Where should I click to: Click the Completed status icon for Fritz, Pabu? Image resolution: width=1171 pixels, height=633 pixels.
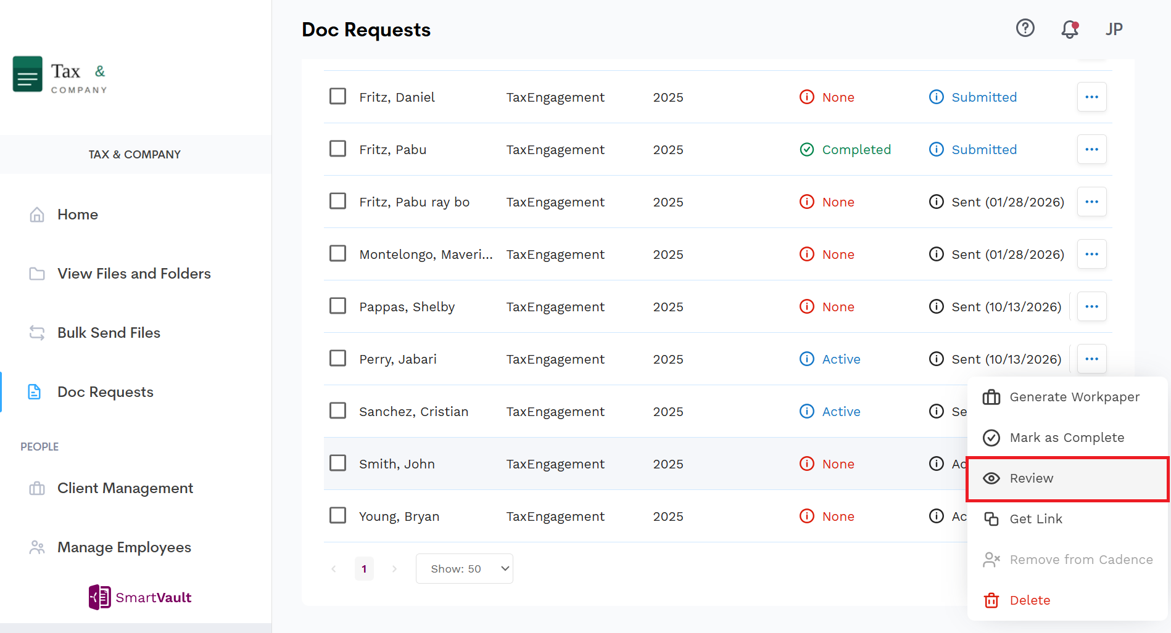(807, 150)
